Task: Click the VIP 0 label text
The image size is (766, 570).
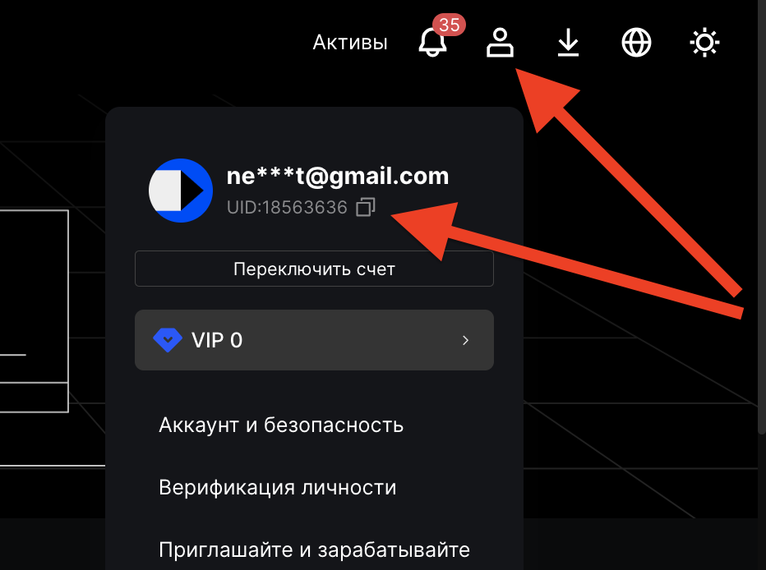Action: (x=217, y=340)
